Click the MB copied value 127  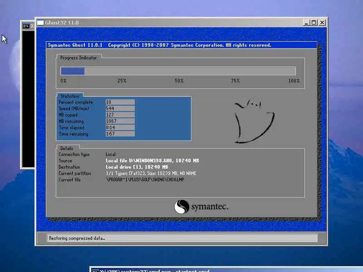[x=120, y=115]
